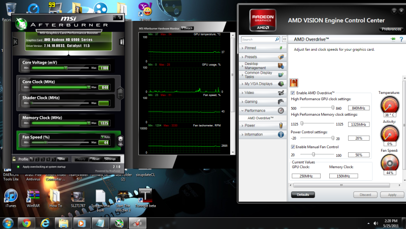406x229 pixels.
Task: Select the How To desktop folder
Action: coord(55,198)
